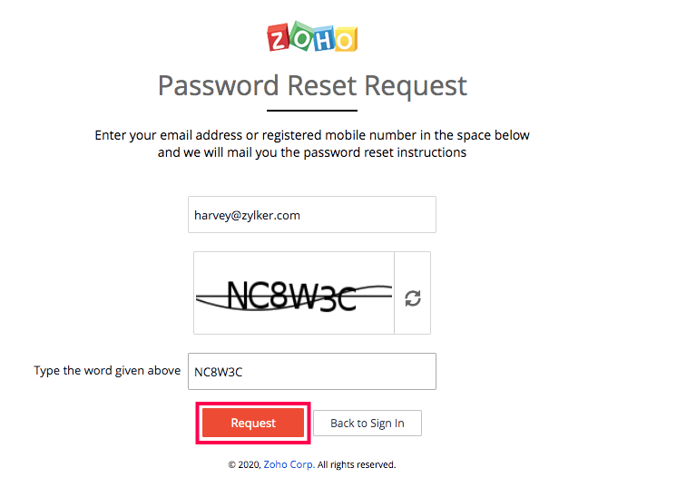Click the red Z logo tile
The width and height of the screenshot is (696, 497).
279,38
